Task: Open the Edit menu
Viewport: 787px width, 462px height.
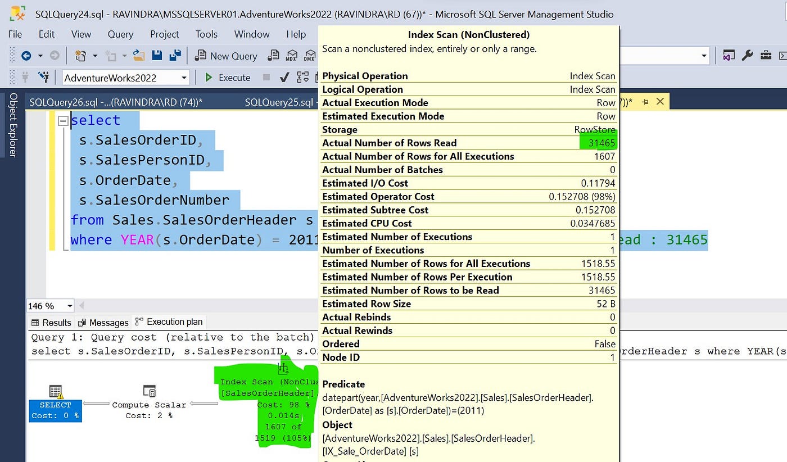Action: 47,34
